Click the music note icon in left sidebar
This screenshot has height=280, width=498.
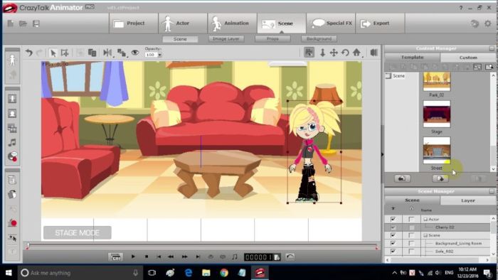click(x=12, y=143)
